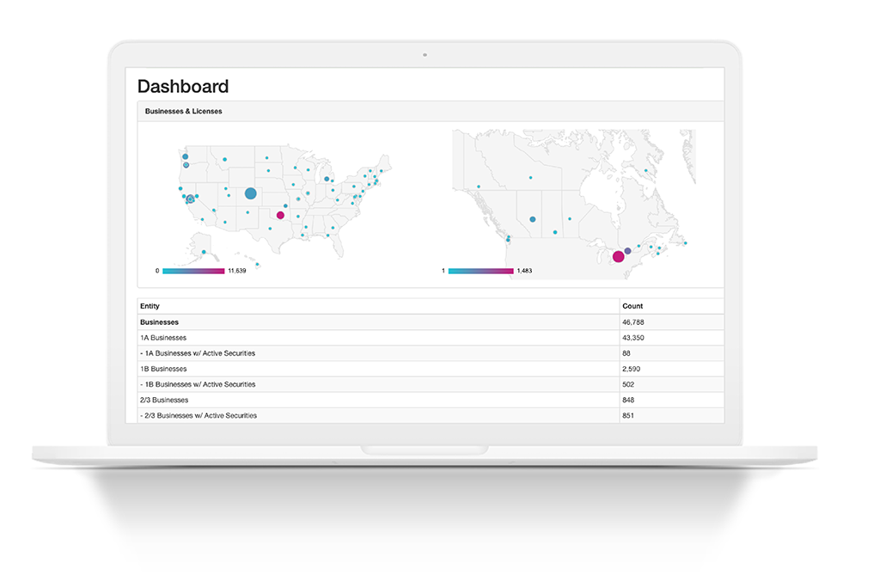
Task: Select the purple bubble beside Canada's magenta bubble
Action: (628, 251)
